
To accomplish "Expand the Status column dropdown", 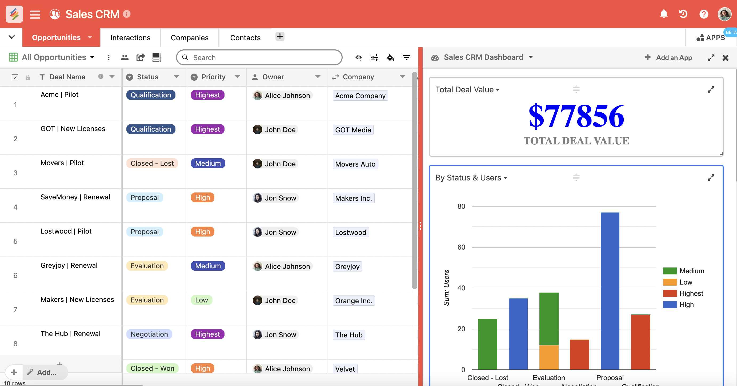I will (177, 77).
